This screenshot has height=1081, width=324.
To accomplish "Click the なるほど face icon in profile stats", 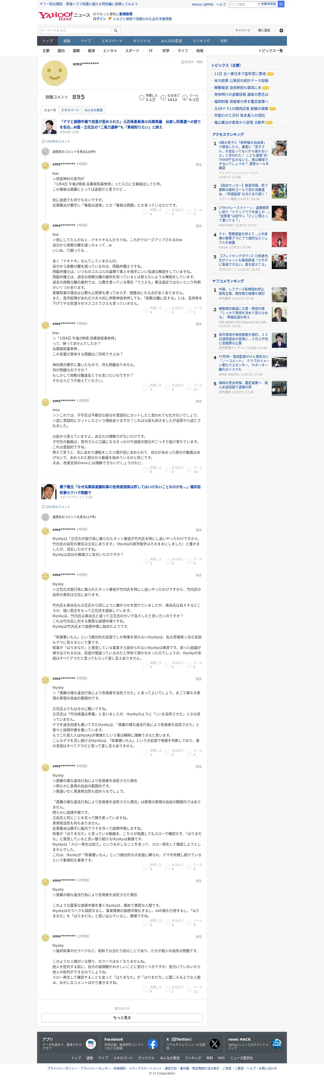I will pos(163,98).
